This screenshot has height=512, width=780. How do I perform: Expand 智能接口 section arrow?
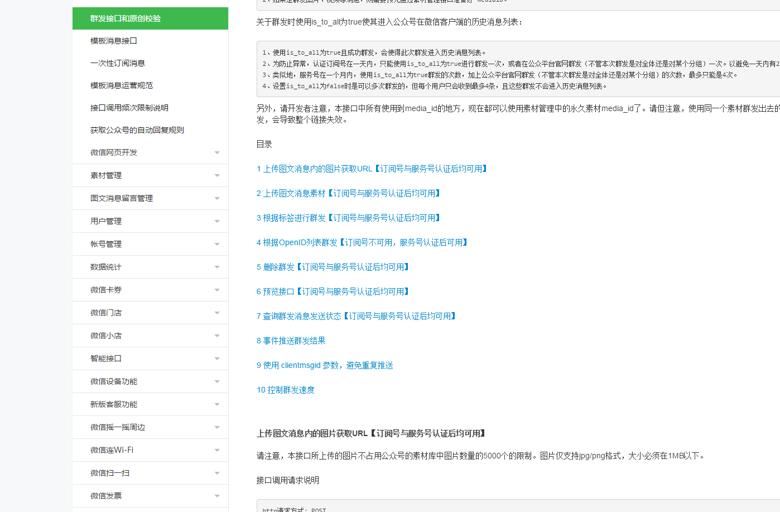pyautogui.click(x=217, y=359)
